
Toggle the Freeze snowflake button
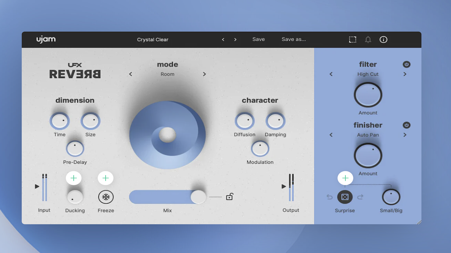tap(106, 197)
